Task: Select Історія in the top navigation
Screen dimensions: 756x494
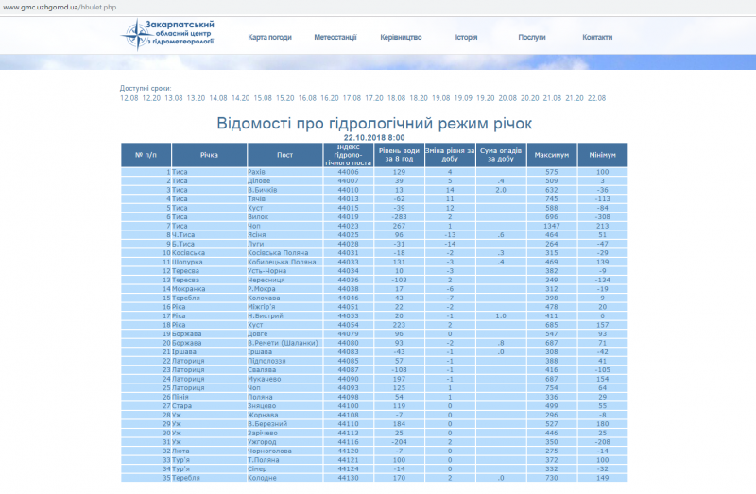Action: 466,38
